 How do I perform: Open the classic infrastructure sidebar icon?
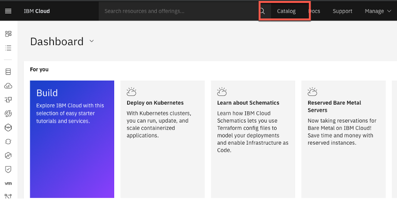pyautogui.click(x=8, y=72)
